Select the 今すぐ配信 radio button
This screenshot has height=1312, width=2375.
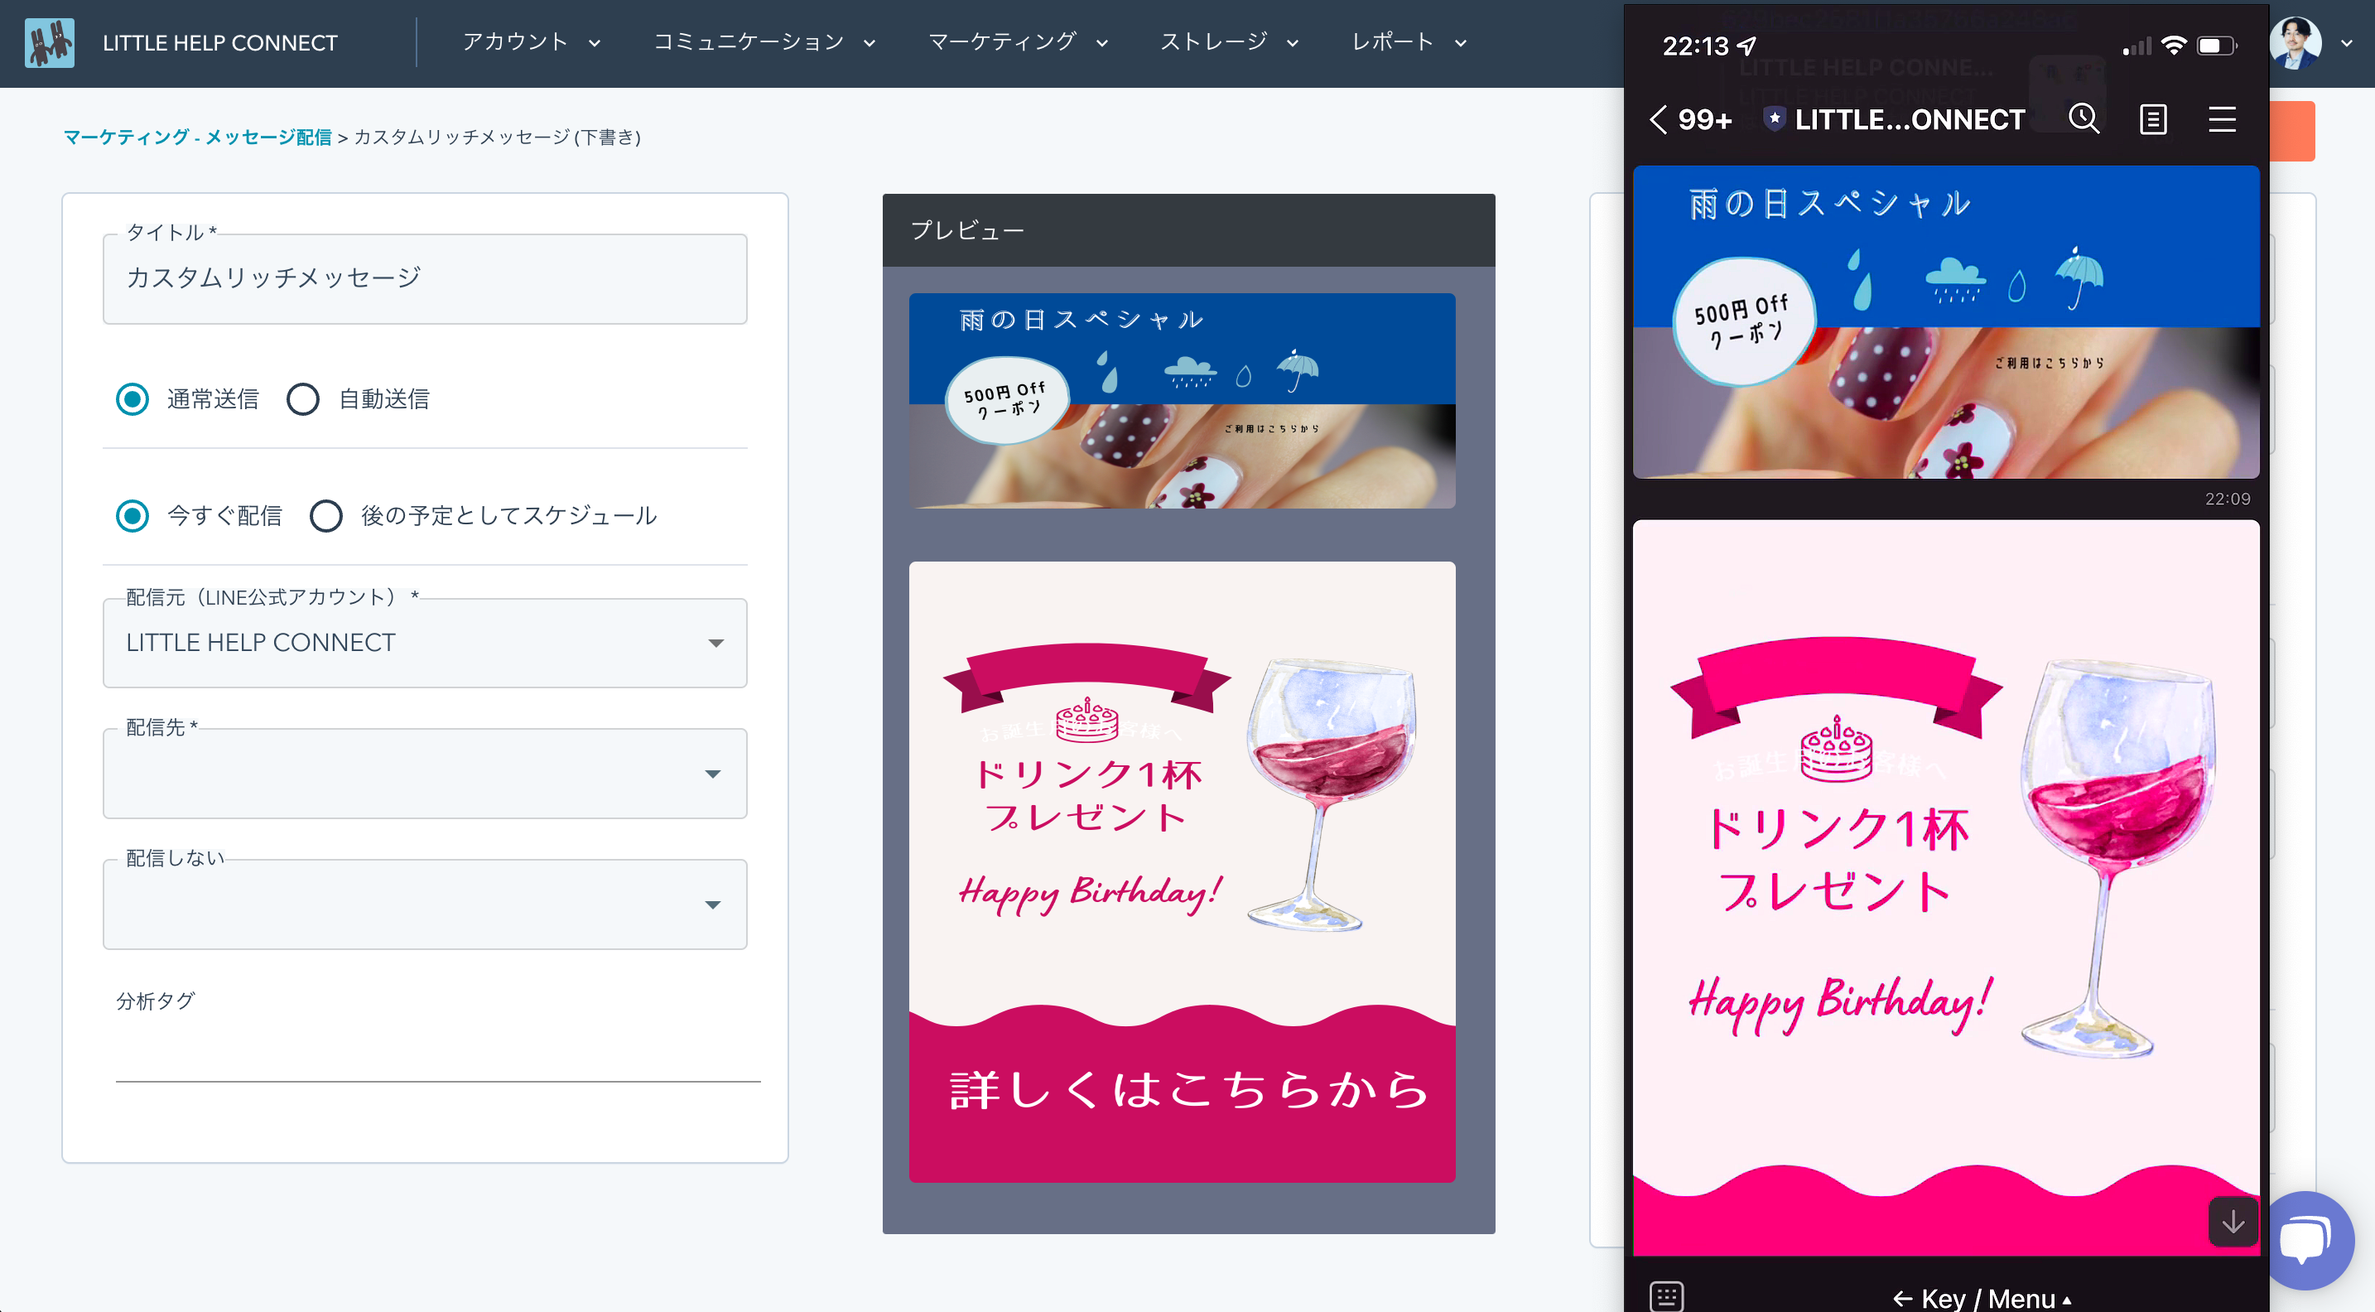[132, 515]
